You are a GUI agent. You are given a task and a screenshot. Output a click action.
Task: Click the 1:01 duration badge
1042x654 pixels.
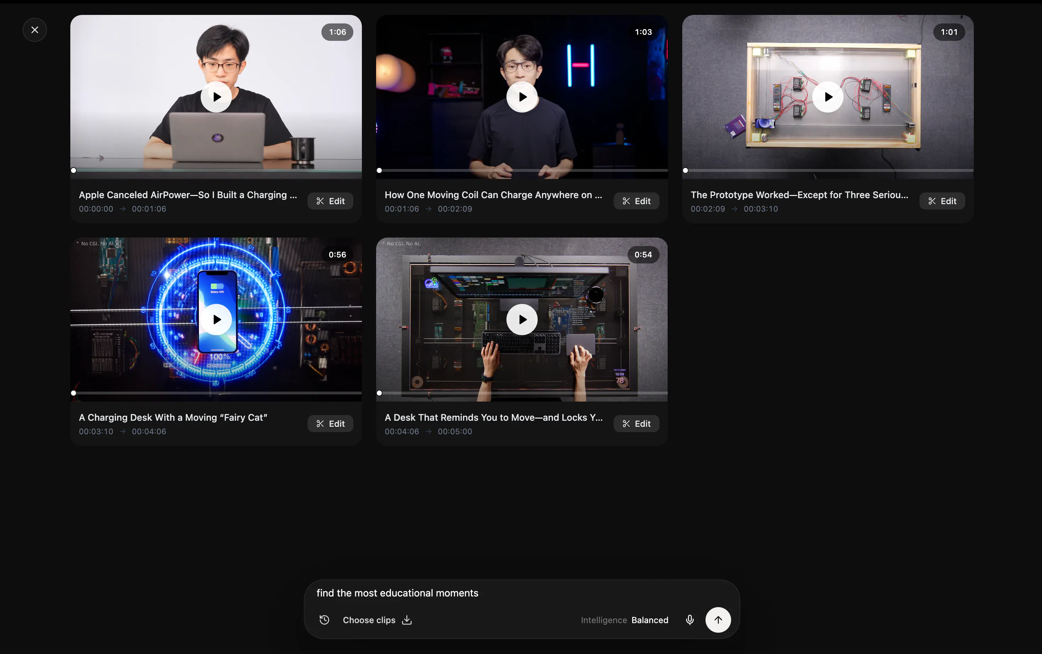pyautogui.click(x=949, y=32)
